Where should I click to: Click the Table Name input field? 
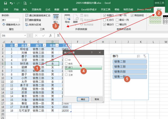coord(10,20)
